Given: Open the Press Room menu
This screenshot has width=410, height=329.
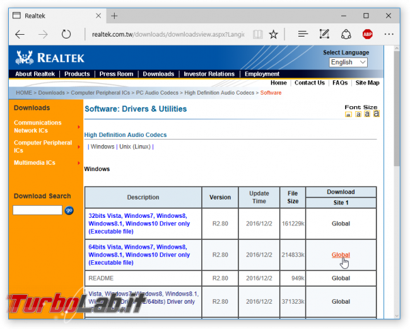Looking at the screenshot, I should tap(116, 74).
